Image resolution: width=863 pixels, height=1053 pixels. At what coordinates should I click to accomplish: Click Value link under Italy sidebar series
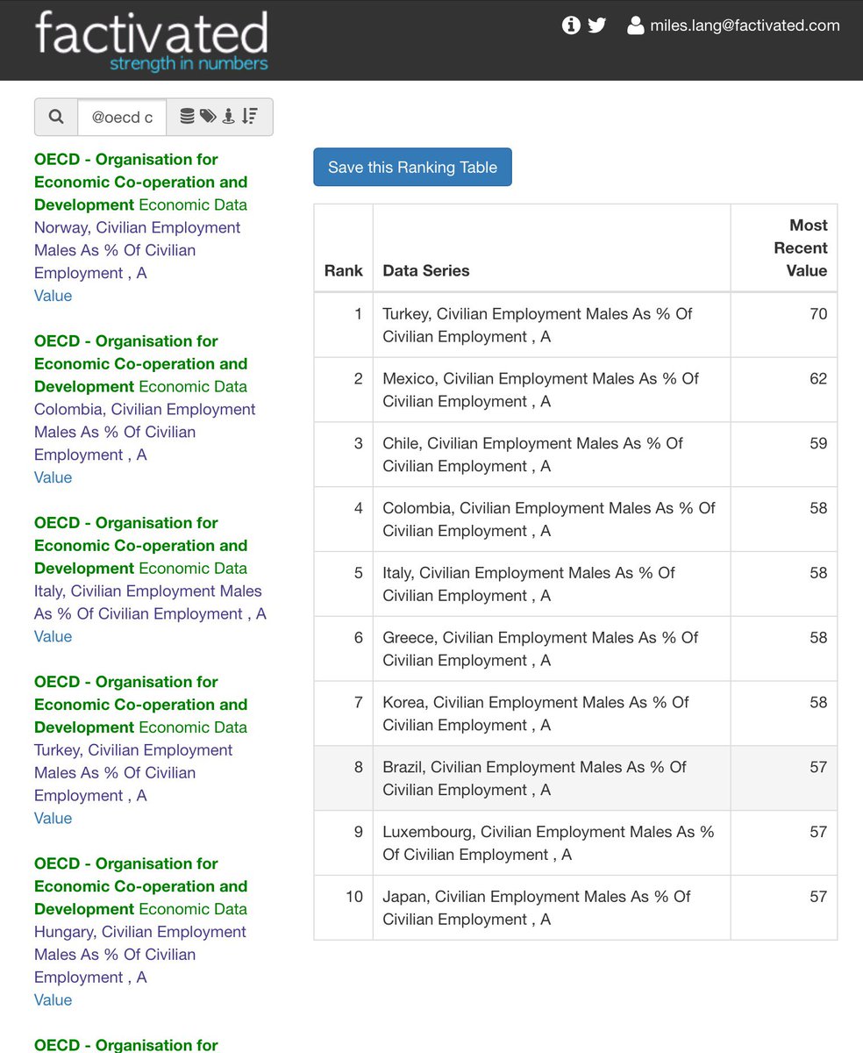[x=53, y=636]
